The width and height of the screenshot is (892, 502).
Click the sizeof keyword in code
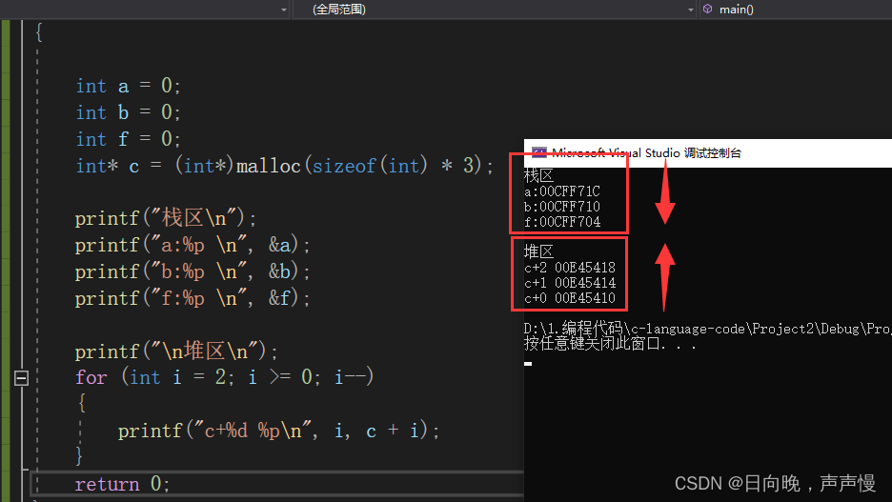[344, 166]
